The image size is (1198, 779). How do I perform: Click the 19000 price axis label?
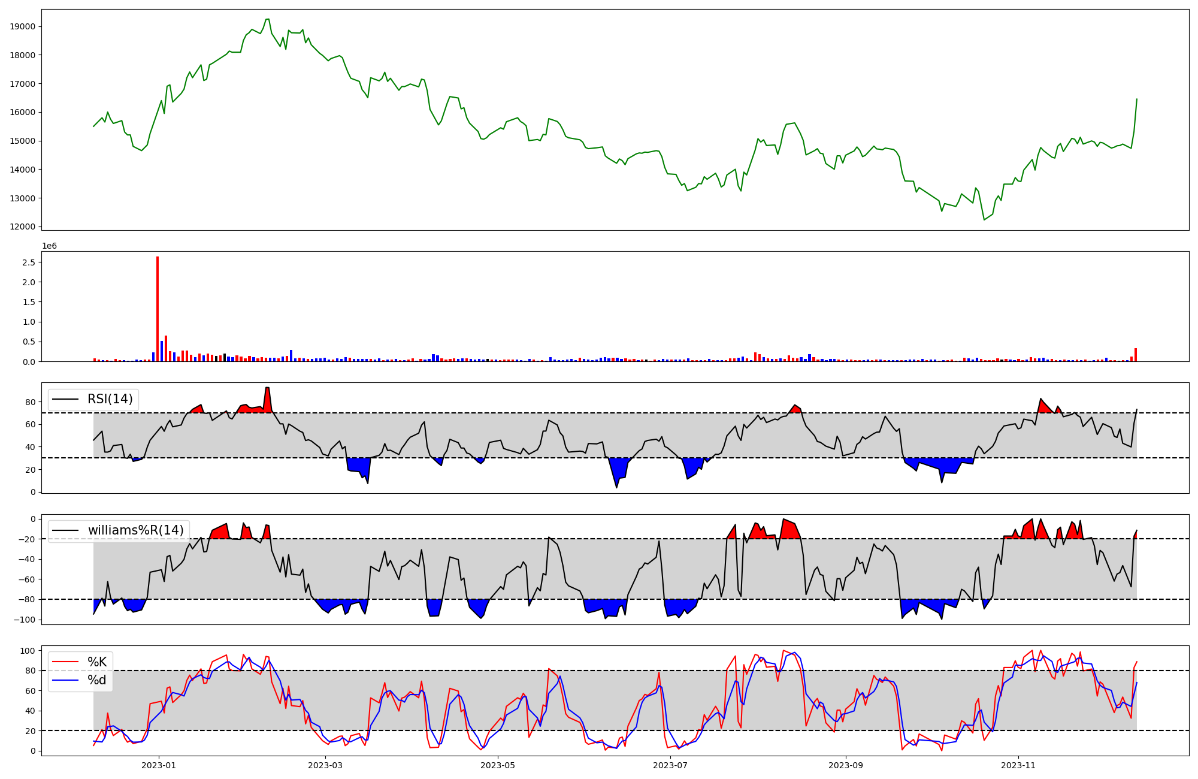click(23, 26)
